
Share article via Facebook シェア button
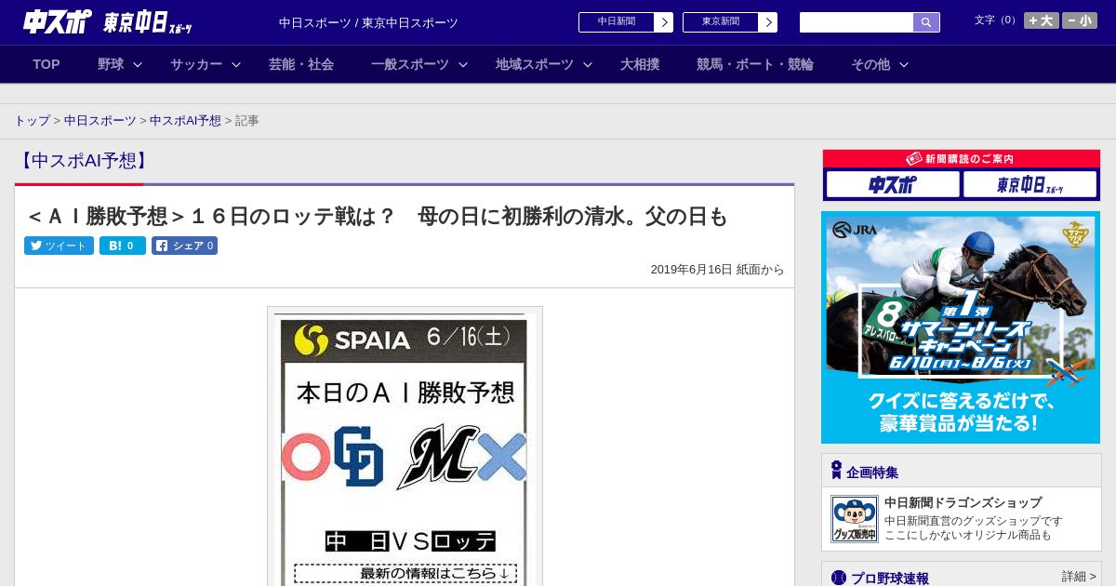[184, 246]
